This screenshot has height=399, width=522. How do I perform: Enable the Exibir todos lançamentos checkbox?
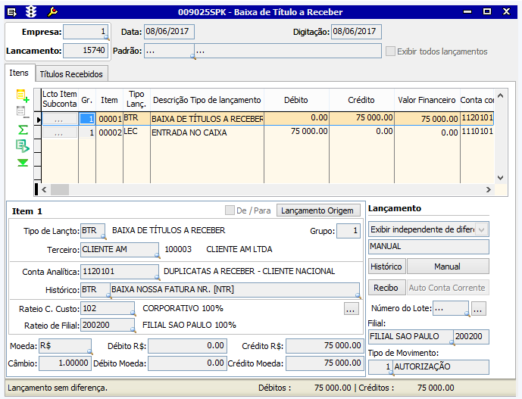(x=391, y=51)
